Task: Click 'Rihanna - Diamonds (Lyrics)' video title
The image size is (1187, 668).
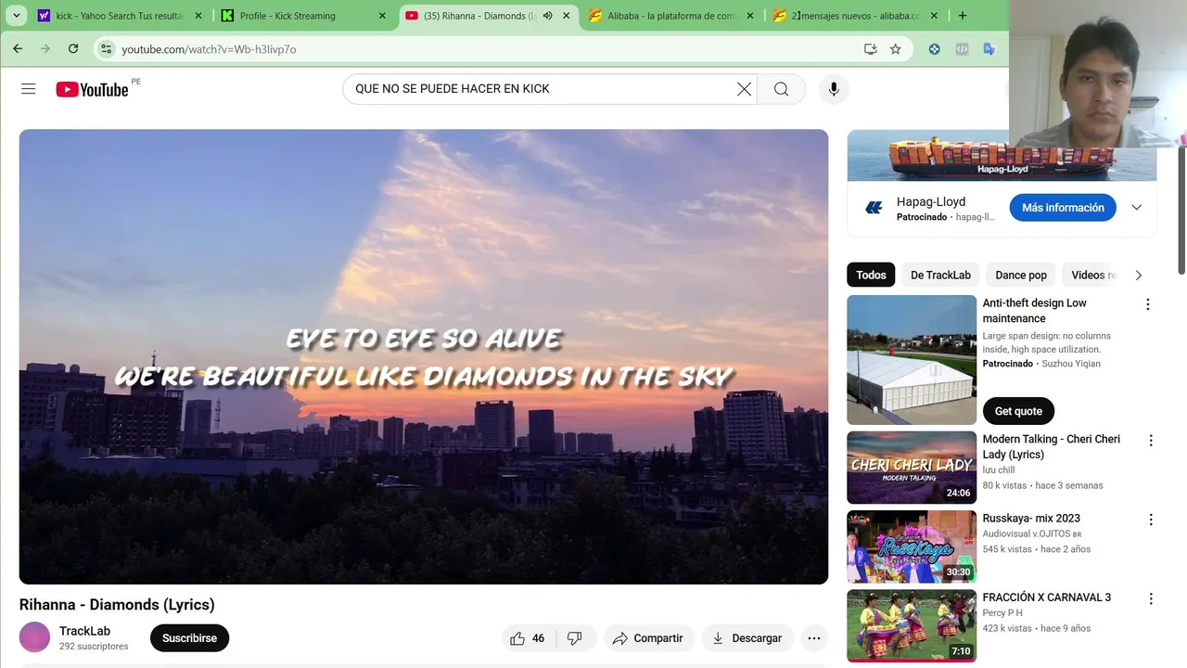Action: point(117,605)
